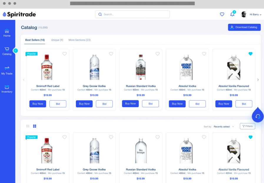264x183 pixels.
Task: Click Bid for Absolut Vanilia Flavoured
Action: click(244, 104)
